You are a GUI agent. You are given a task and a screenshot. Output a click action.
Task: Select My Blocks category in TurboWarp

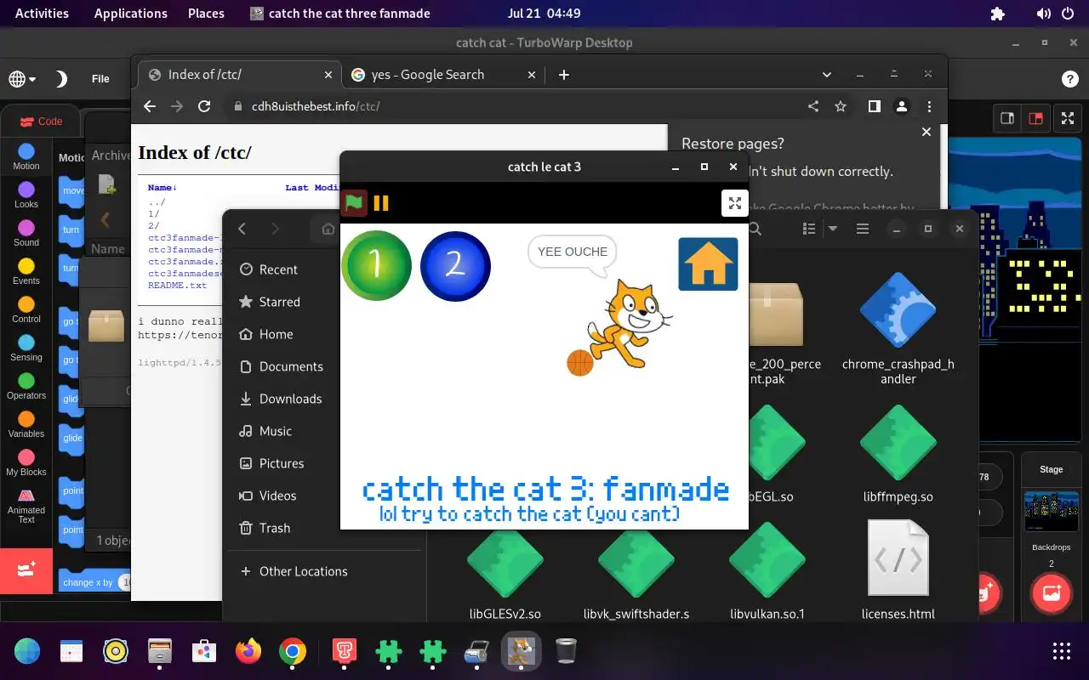click(x=26, y=463)
